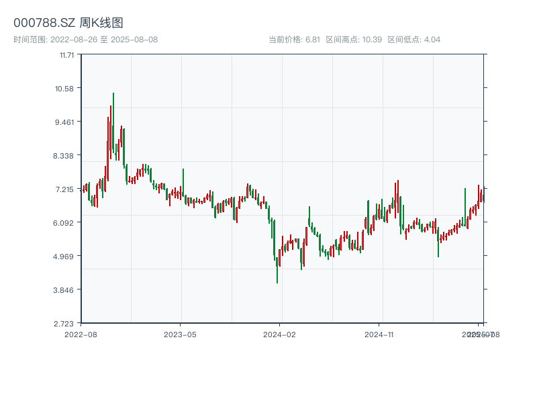Click the 000788.SZ 周K线图 chart title

pos(68,23)
